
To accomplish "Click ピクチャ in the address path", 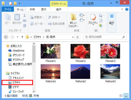I will pyautogui.click(x=37, y=37).
